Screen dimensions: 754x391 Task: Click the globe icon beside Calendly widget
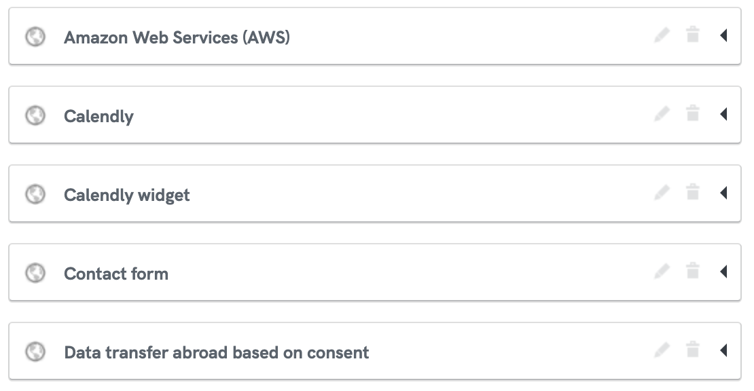click(35, 194)
